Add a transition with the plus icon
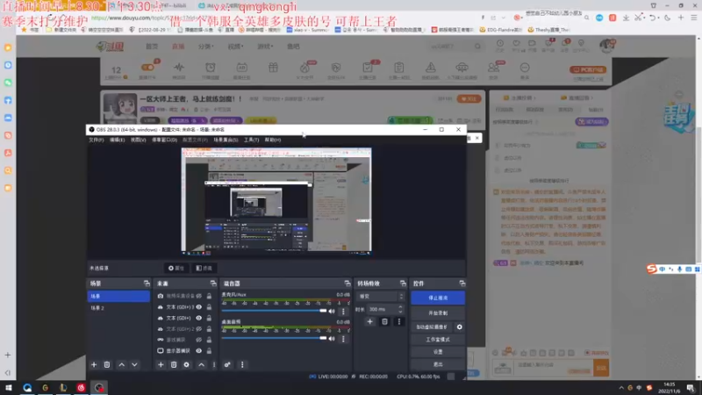Screen dimensions: 702x395 369,321
